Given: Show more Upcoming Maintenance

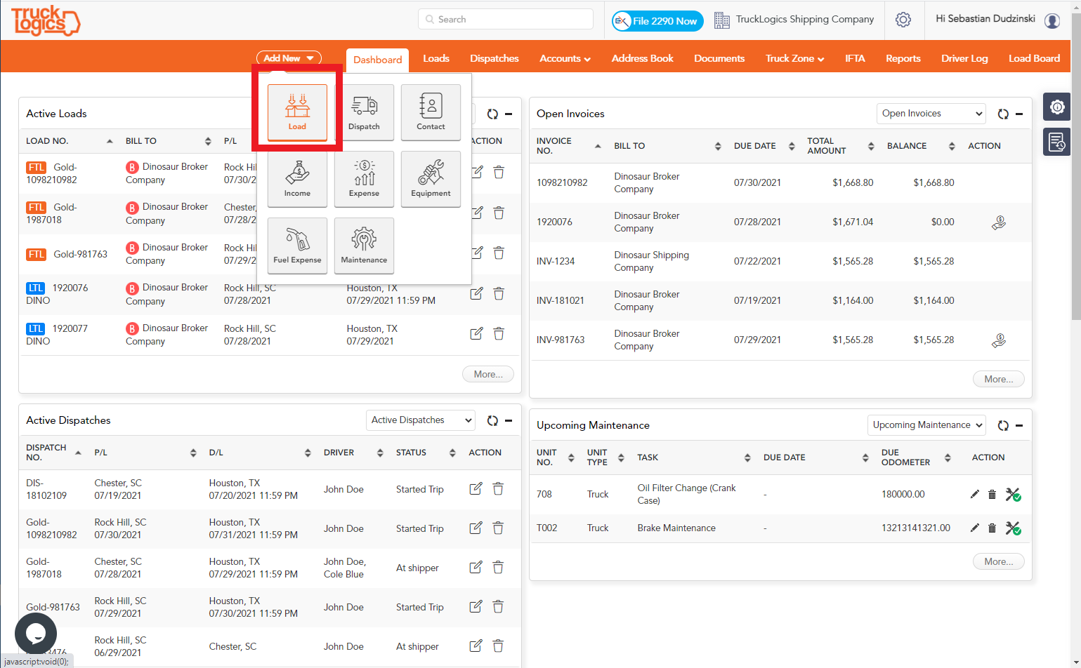Looking at the screenshot, I should click(999, 562).
